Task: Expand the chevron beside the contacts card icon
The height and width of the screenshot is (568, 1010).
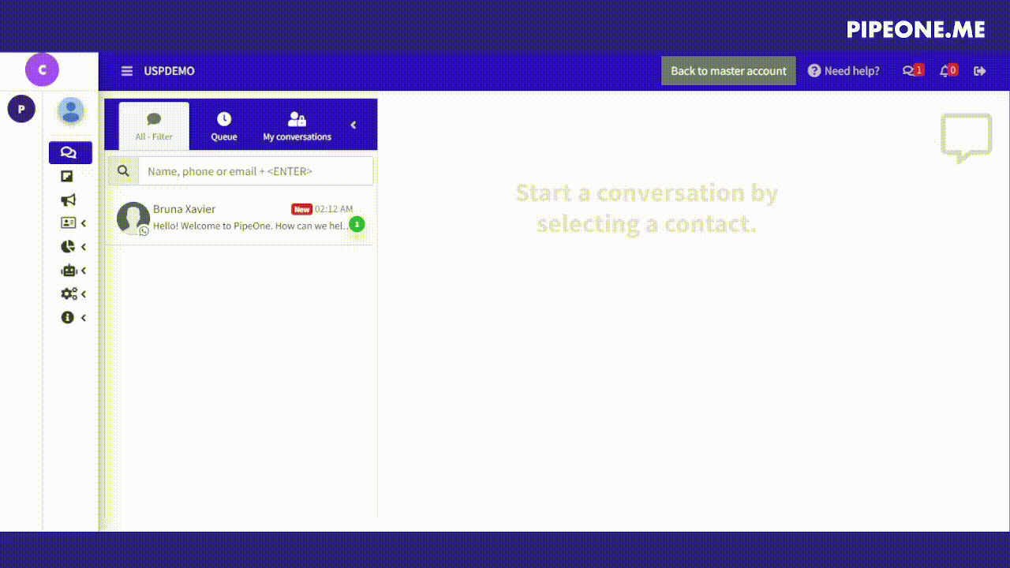Action: (84, 223)
